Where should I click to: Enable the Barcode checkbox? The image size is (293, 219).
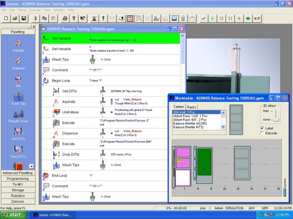click(262, 133)
